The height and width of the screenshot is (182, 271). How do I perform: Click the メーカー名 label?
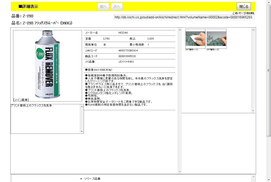coord(92,33)
